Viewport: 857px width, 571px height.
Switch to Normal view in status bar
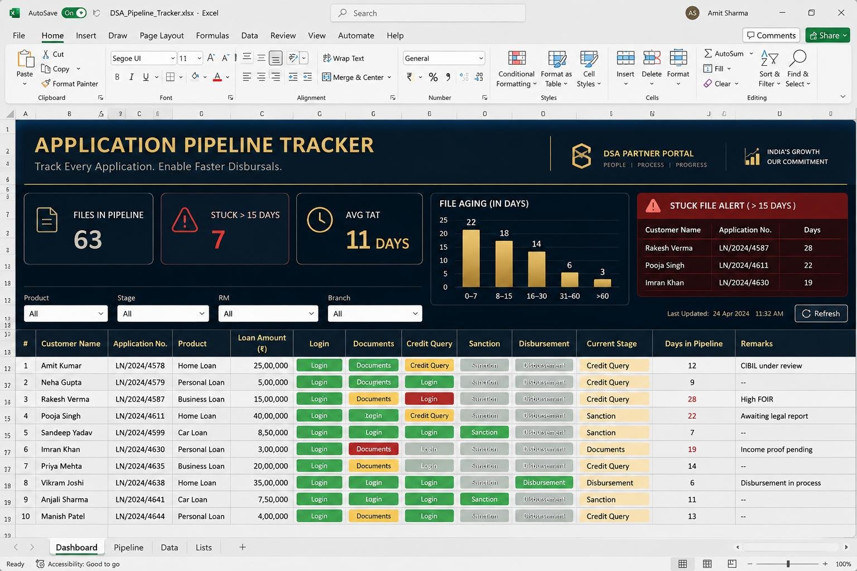pos(682,564)
